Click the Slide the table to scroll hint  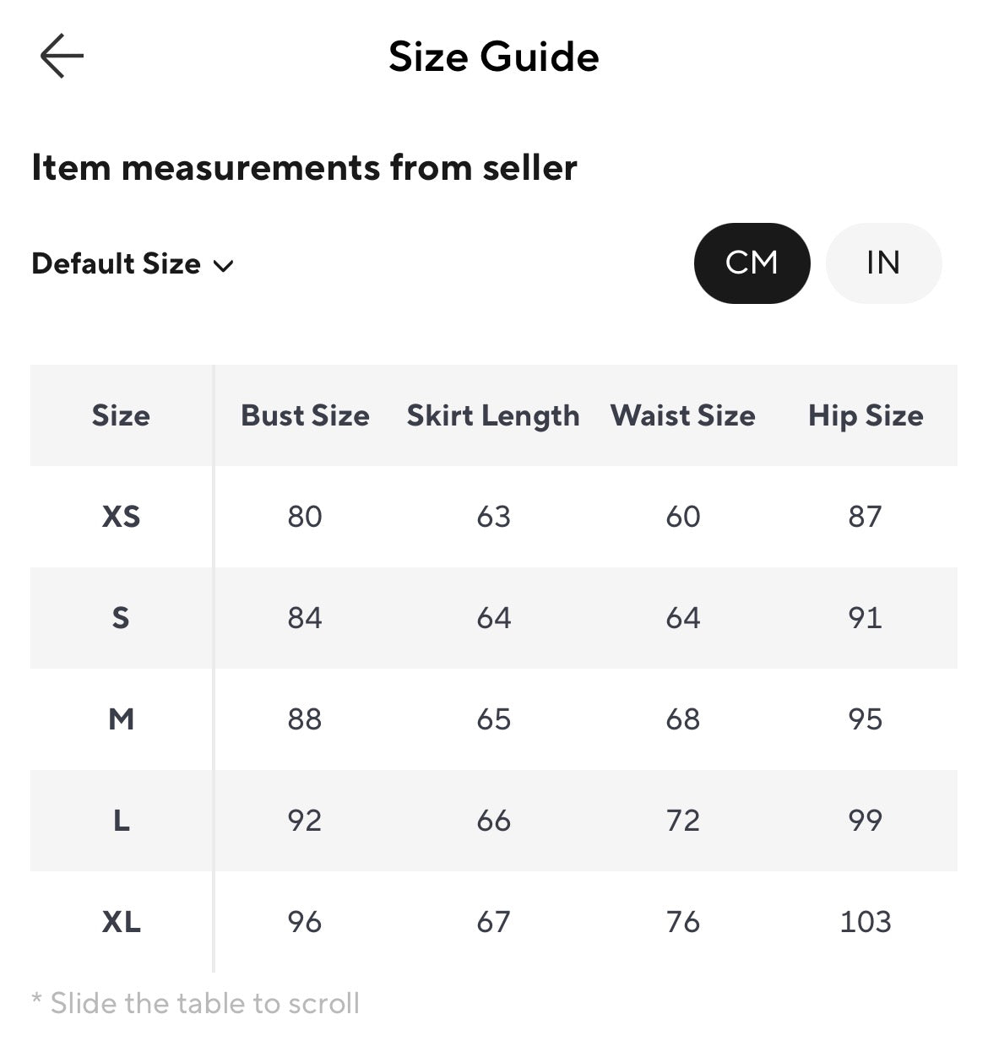pyautogui.click(x=196, y=1003)
